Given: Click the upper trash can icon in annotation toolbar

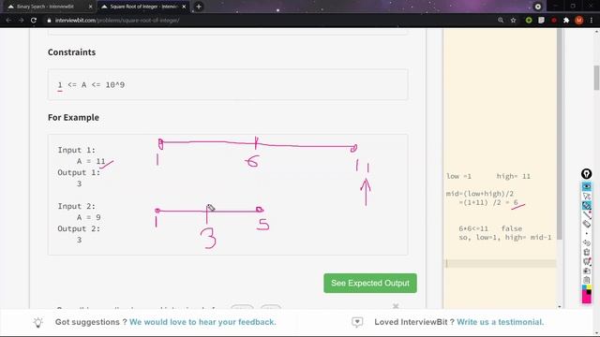Looking at the screenshot, I should (586, 252).
